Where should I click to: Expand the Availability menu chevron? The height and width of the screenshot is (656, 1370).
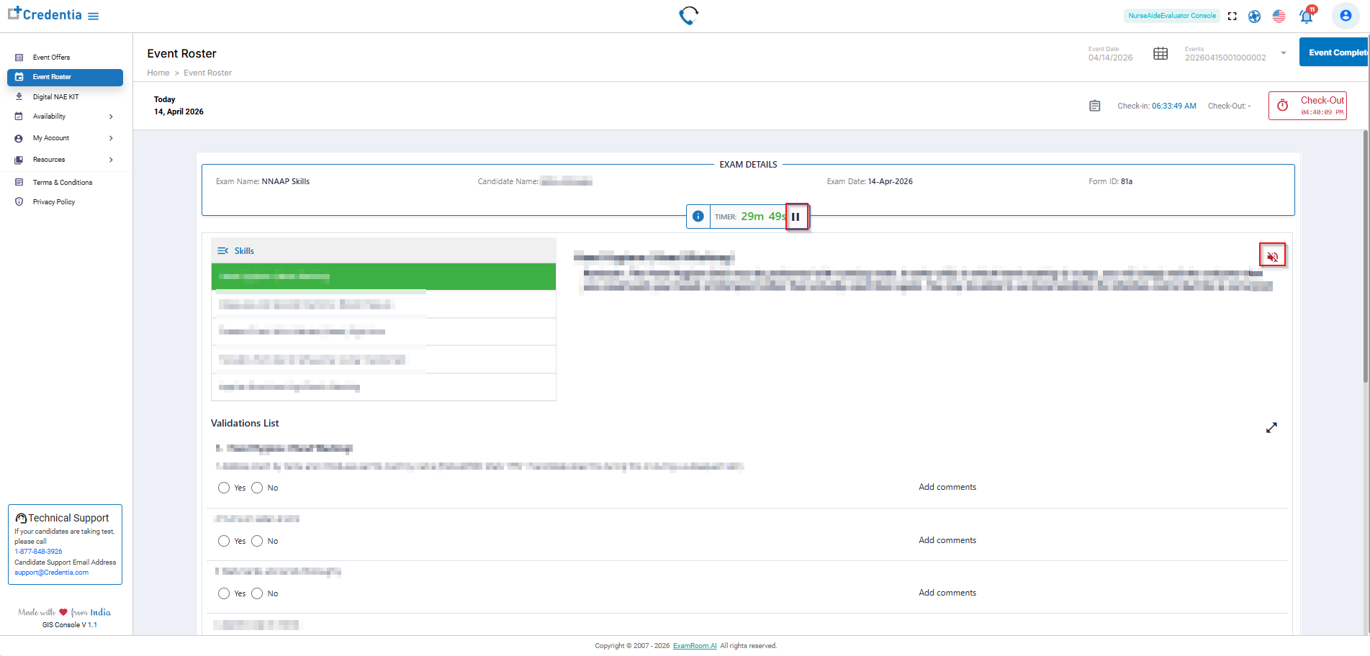(x=111, y=117)
